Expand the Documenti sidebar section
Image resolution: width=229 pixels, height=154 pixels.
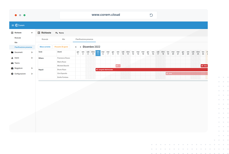[x=32, y=52]
